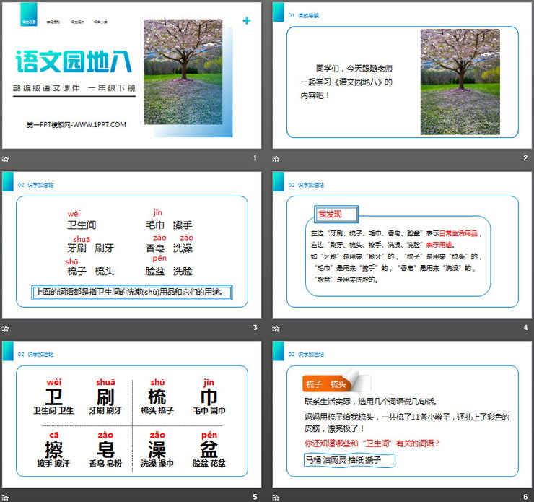This screenshot has width=534, height=502.
Task: Select the highlighted cyan tab on slide 1
Action: (x=30, y=22)
